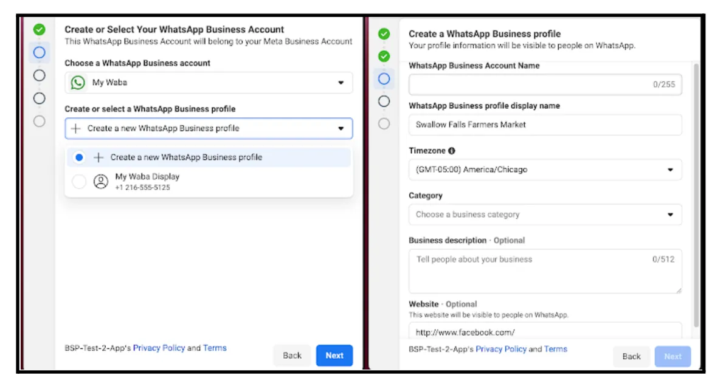Click the disabled Next button in the right panel
726x389 pixels.
coord(672,357)
